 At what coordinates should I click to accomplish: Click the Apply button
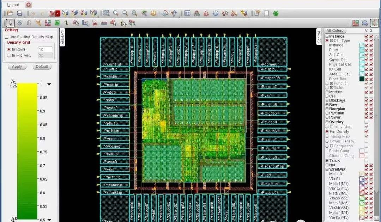click(17, 67)
